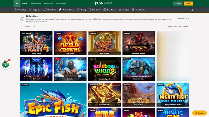Click the Live Roulette wheel icon
The width and height of the screenshot is (209, 117).
coord(133,10)
